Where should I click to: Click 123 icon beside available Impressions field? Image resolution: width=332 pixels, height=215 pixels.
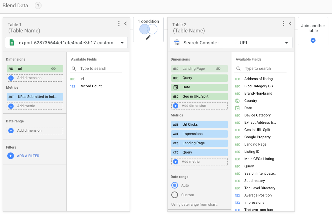[237, 203]
